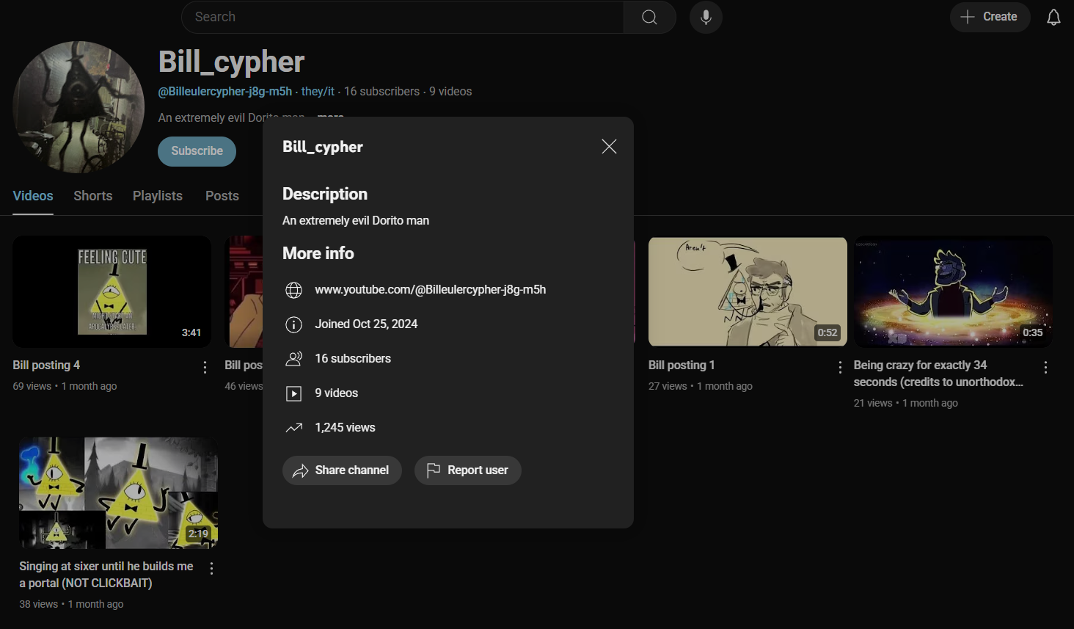This screenshot has width=1074, height=629.
Task: Click into the Search field
Action: [402, 17]
